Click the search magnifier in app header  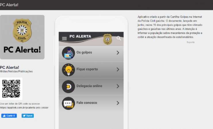(119, 38)
